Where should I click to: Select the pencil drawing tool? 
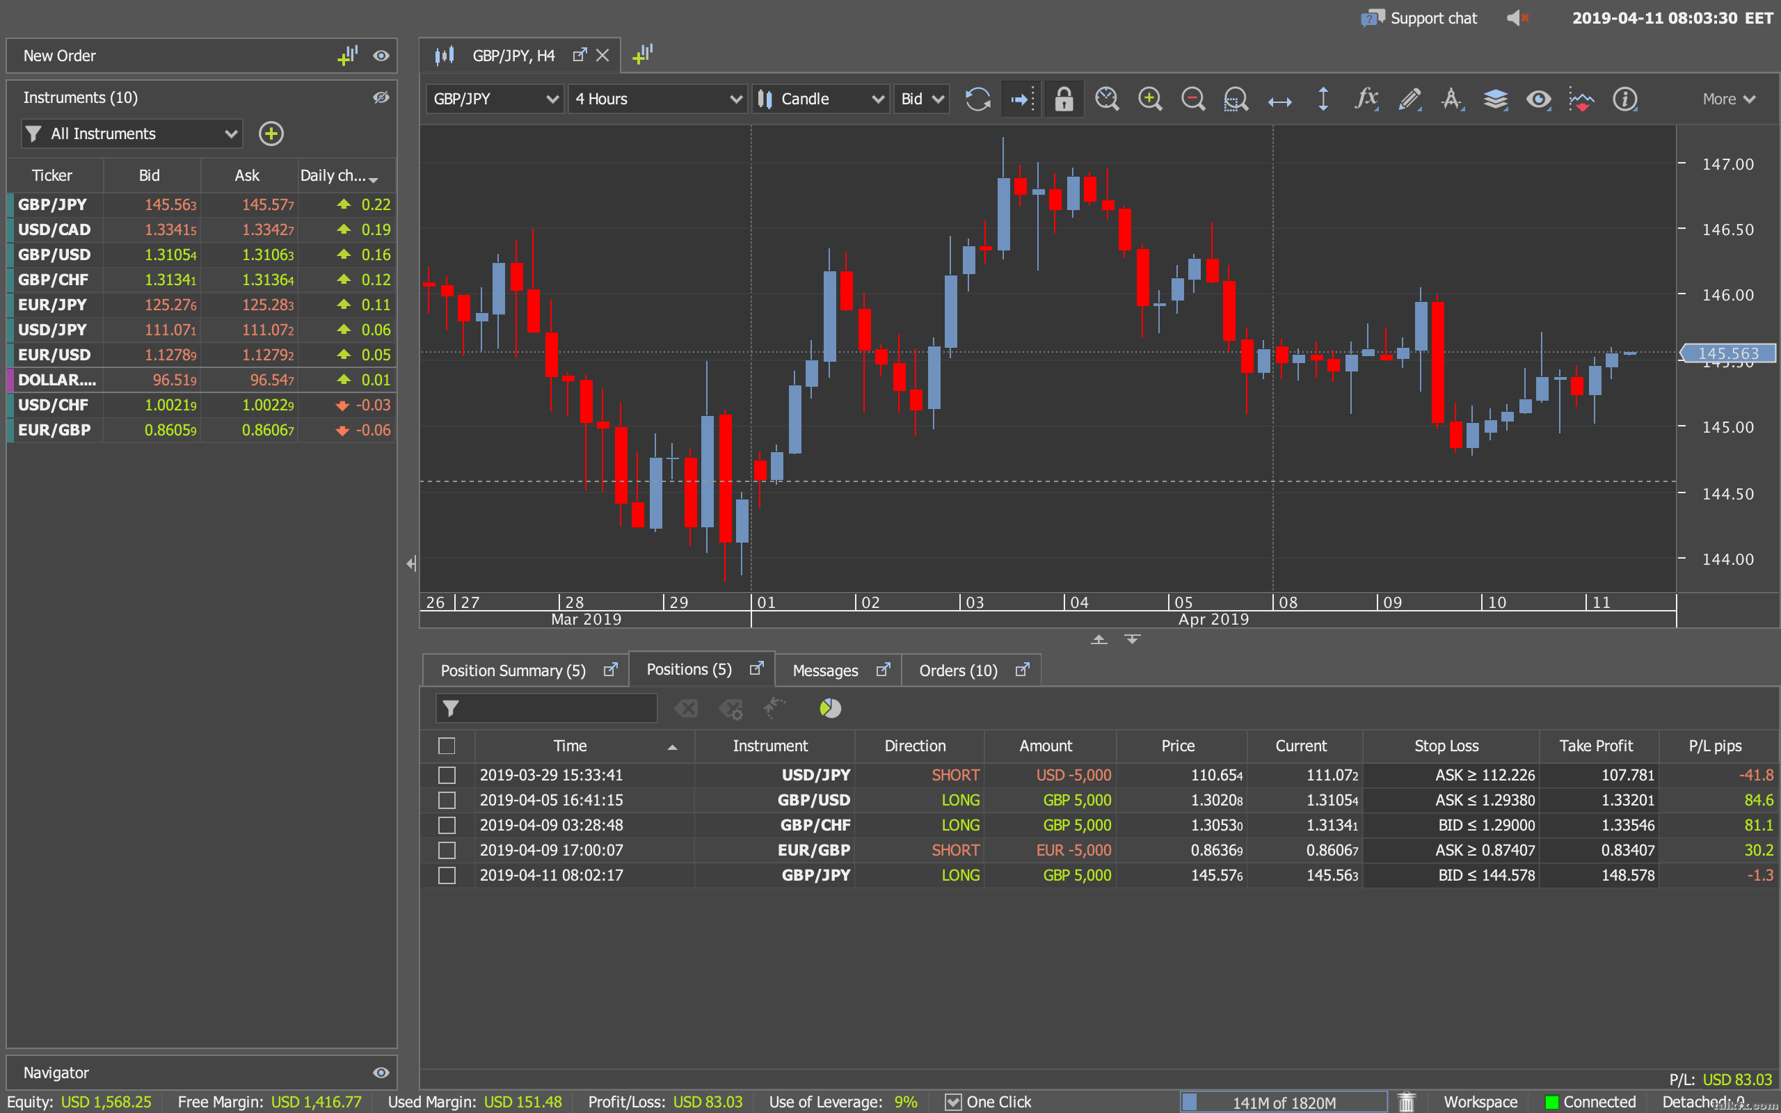coord(1409,99)
